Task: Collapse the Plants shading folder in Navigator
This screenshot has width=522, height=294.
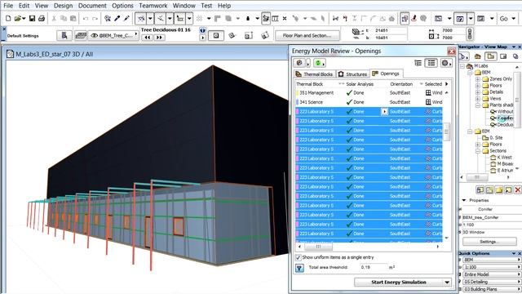Action: click(x=477, y=105)
